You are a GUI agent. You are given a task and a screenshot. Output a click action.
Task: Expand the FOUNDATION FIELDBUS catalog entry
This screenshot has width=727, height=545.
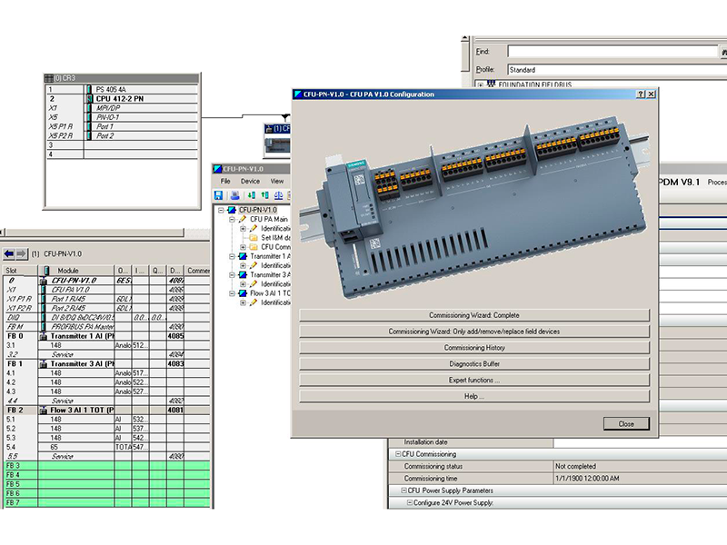click(x=481, y=85)
